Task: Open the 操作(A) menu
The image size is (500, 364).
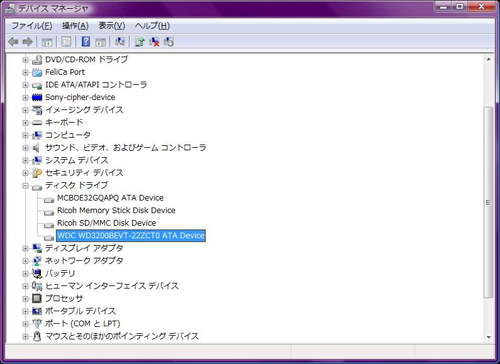Action: [75, 26]
